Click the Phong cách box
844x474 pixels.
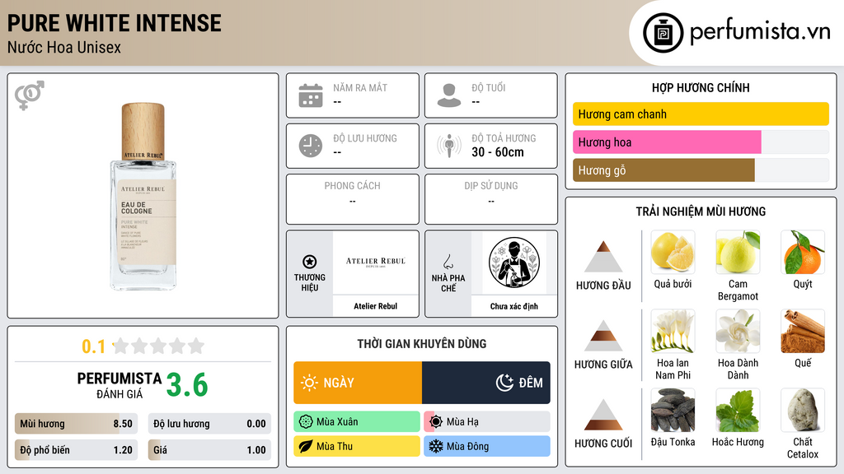click(x=353, y=199)
